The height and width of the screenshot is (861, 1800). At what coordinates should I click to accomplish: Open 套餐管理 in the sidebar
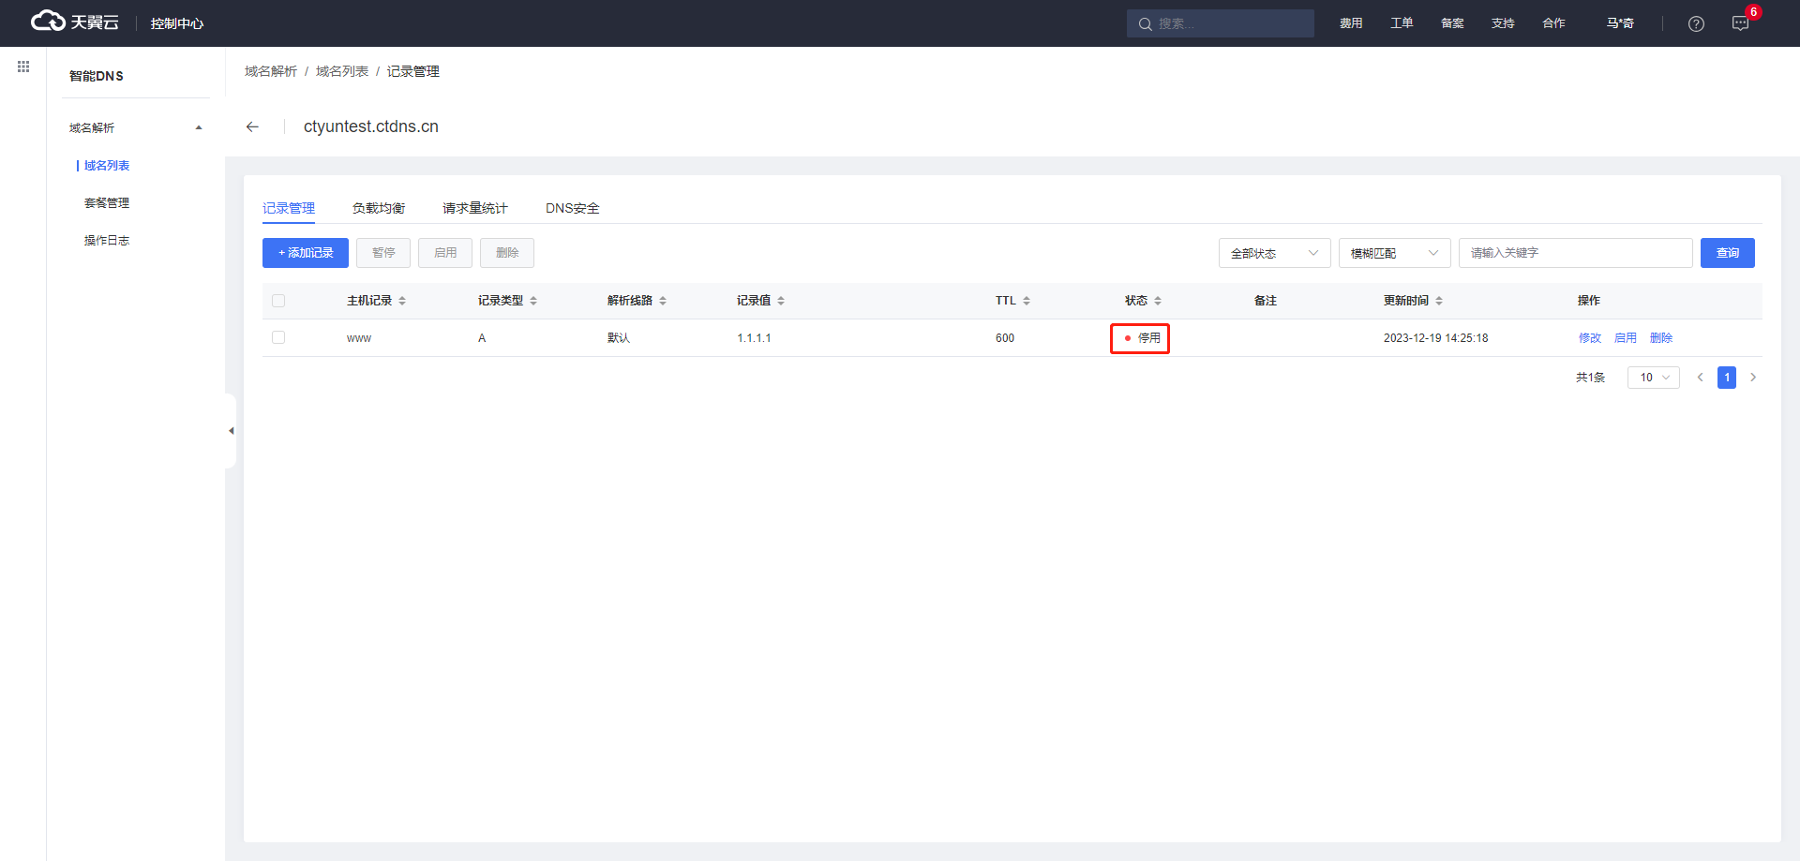tap(107, 202)
